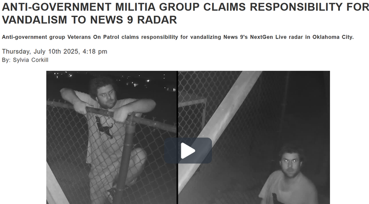Click the "By:" byline label
Viewport: 369px width, 204px height.
point(6,60)
